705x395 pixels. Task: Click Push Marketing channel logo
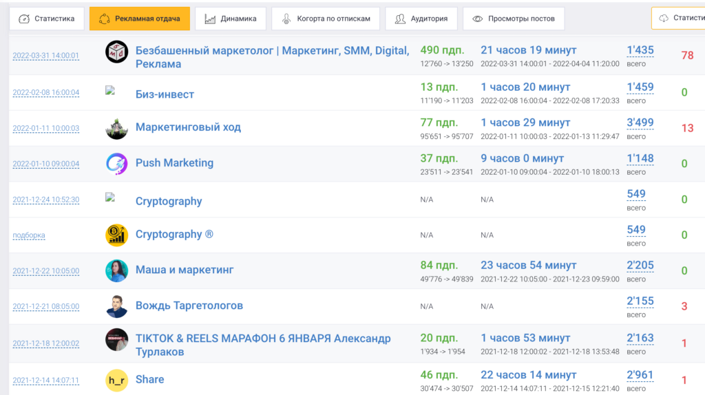click(x=116, y=164)
